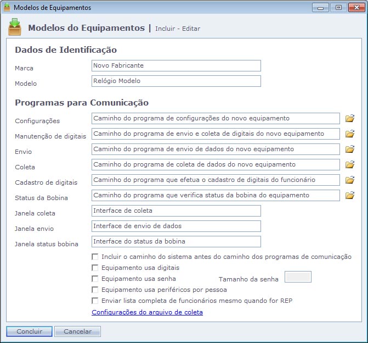Click the title bar application icon
Viewport: 368px width, 343px height.
(x=7, y=8)
